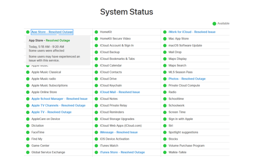
Task: Select iCloud Account & Sign In text
Action: tap(117, 45)
